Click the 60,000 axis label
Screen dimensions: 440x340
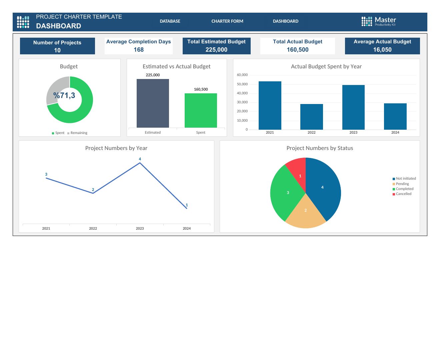coord(242,75)
